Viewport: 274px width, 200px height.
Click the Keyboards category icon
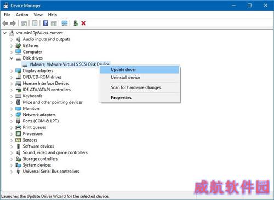(x=18, y=96)
